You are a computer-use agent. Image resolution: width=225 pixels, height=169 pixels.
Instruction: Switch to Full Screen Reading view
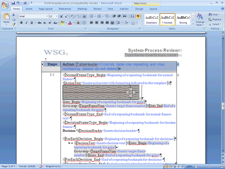click(x=171, y=167)
